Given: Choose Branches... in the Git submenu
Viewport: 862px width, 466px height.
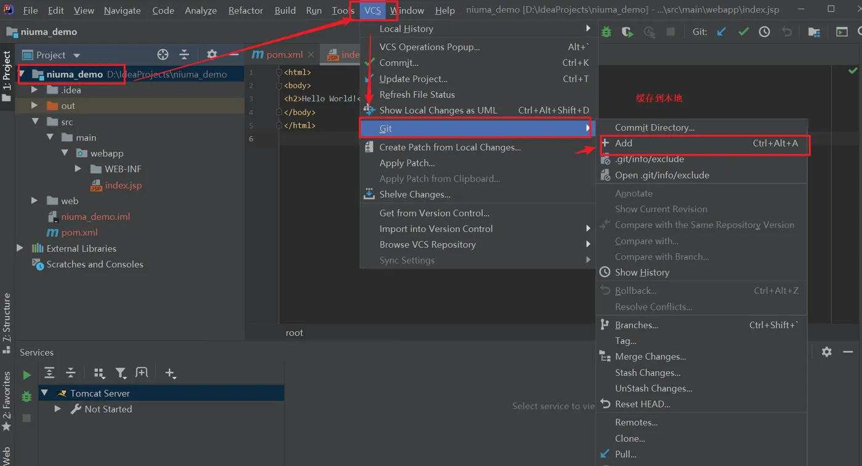Looking at the screenshot, I should coord(703,325).
